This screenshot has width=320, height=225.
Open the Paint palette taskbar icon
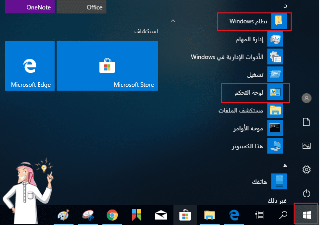click(64, 215)
